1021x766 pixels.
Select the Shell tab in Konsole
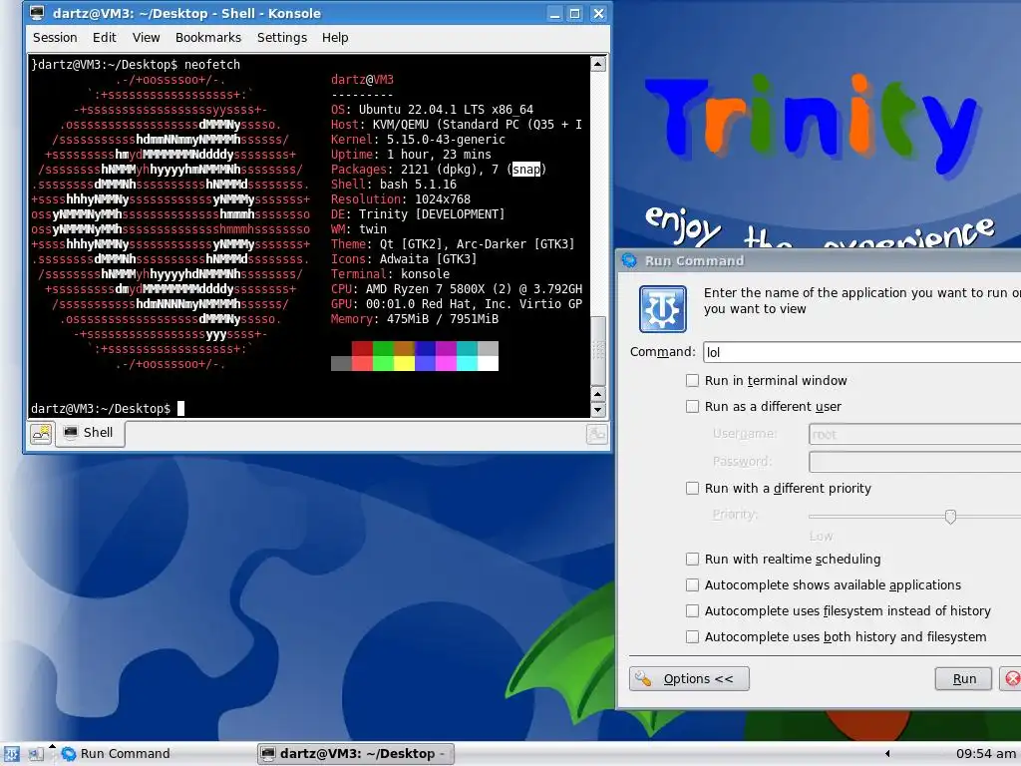pos(90,433)
